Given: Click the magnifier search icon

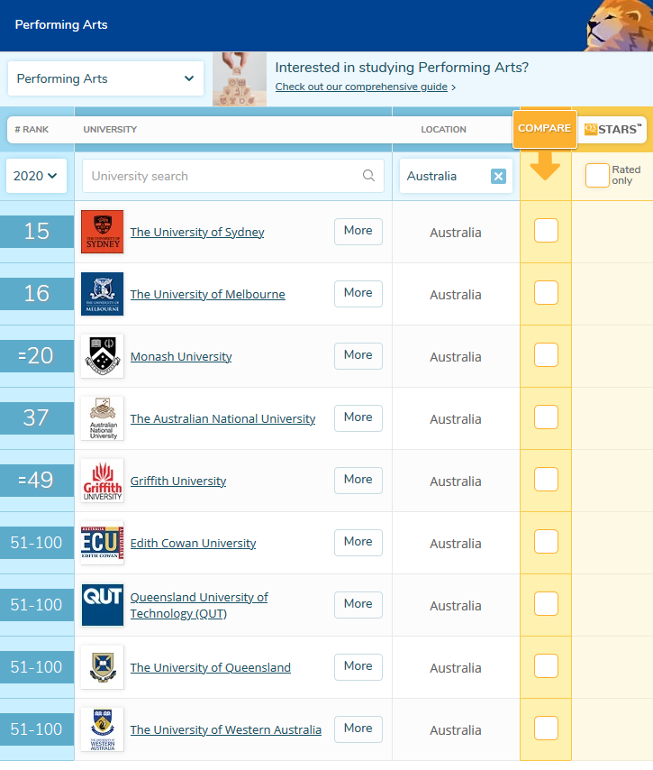Looking at the screenshot, I should 368,175.
